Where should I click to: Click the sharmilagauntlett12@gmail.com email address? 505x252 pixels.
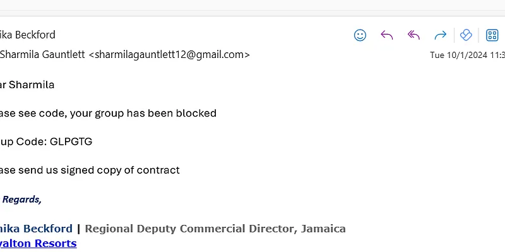point(169,55)
